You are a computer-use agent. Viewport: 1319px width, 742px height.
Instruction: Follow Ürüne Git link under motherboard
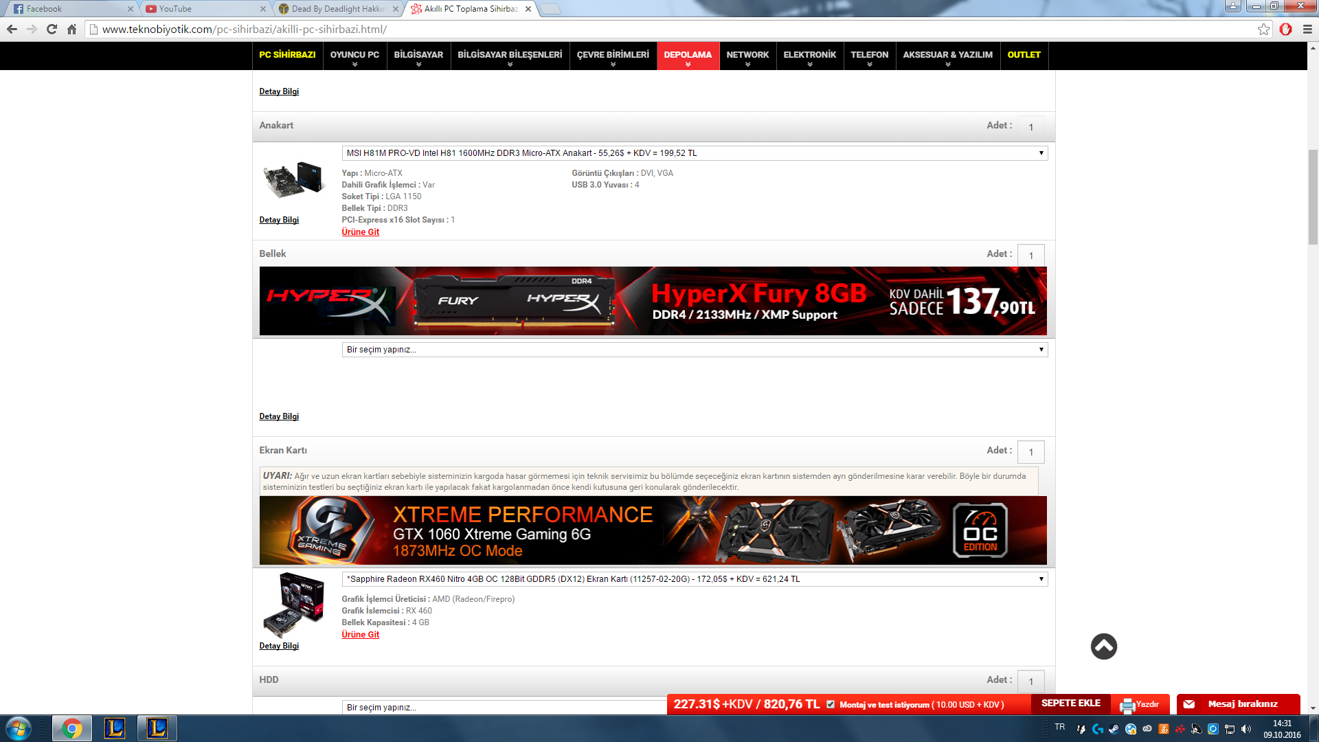tap(360, 232)
